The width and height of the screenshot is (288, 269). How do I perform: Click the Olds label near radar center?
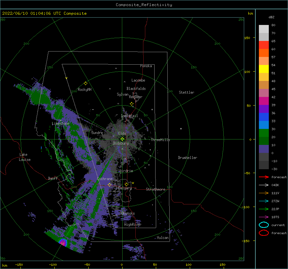122,133
